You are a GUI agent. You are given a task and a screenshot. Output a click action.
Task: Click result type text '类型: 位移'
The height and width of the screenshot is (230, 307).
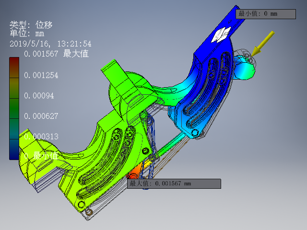coord(31,25)
